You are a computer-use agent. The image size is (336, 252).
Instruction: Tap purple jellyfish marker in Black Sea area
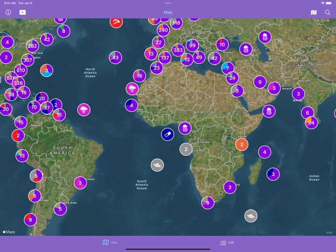click(x=246, y=49)
